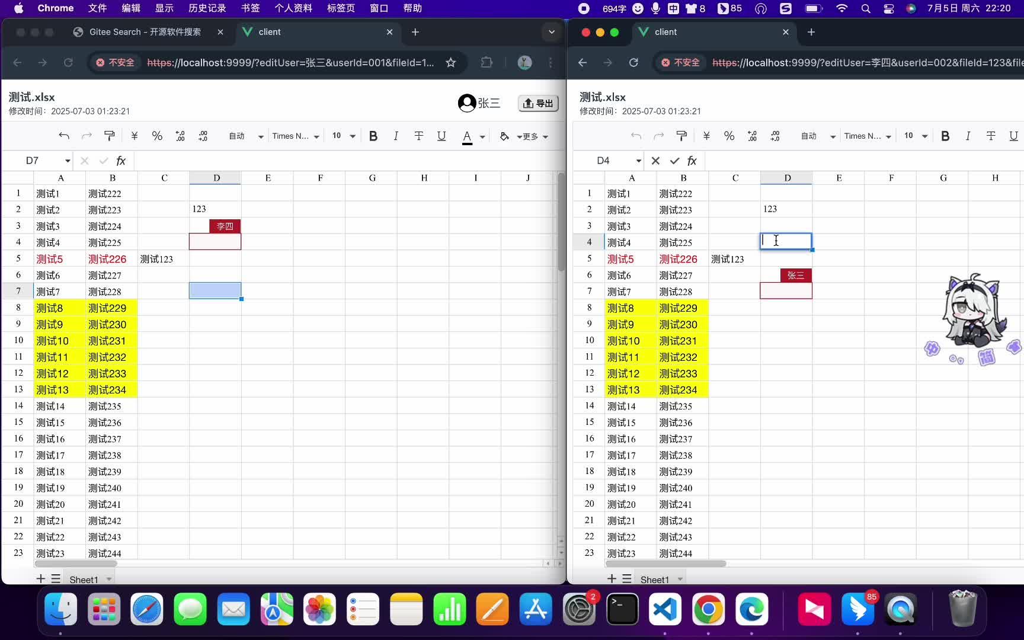This screenshot has height=640, width=1024.
Task: Open the fill color paint bucket icon
Action: click(504, 136)
